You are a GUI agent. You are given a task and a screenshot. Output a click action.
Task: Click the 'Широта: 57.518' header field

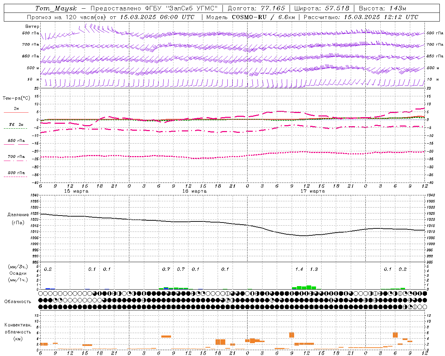click(x=322, y=8)
